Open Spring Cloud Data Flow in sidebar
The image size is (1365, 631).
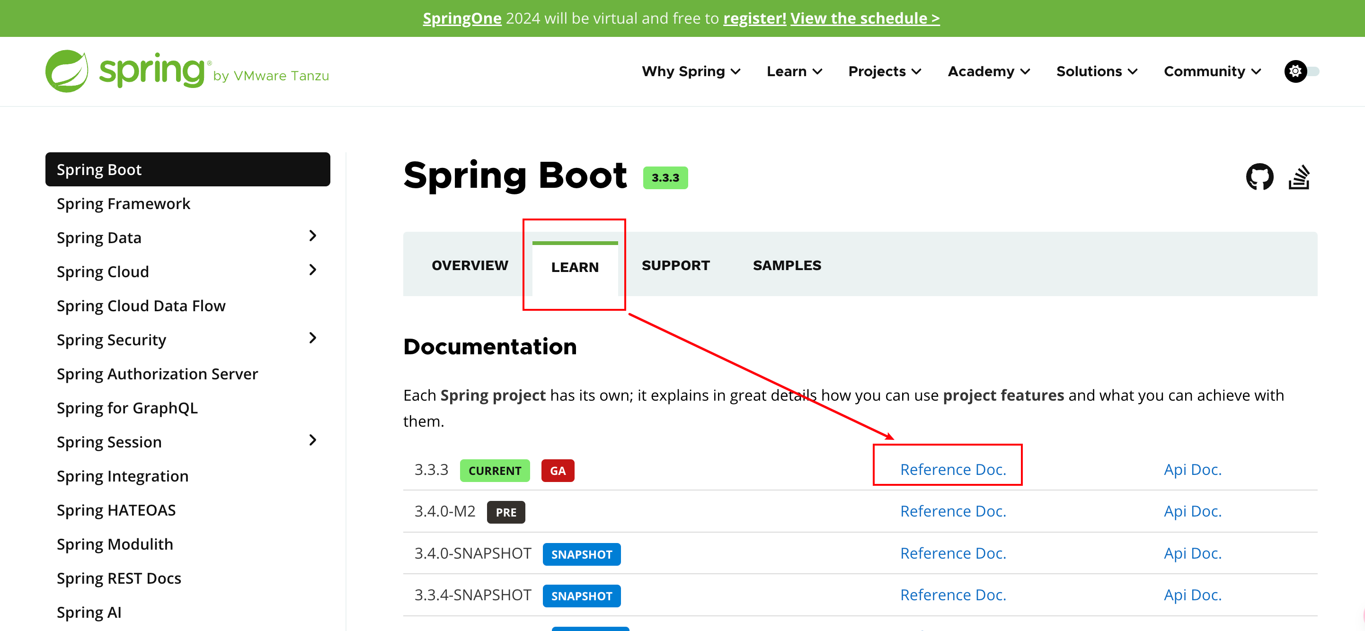click(x=141, y=306)
